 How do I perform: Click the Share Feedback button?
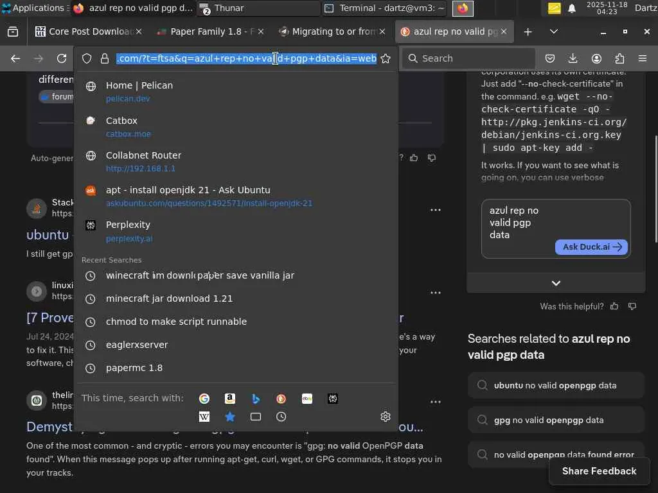tap(600, 471)
